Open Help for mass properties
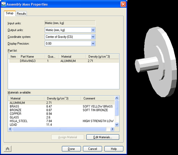The height and width of the screenshot is (155, 178). [x=114, y=149]
